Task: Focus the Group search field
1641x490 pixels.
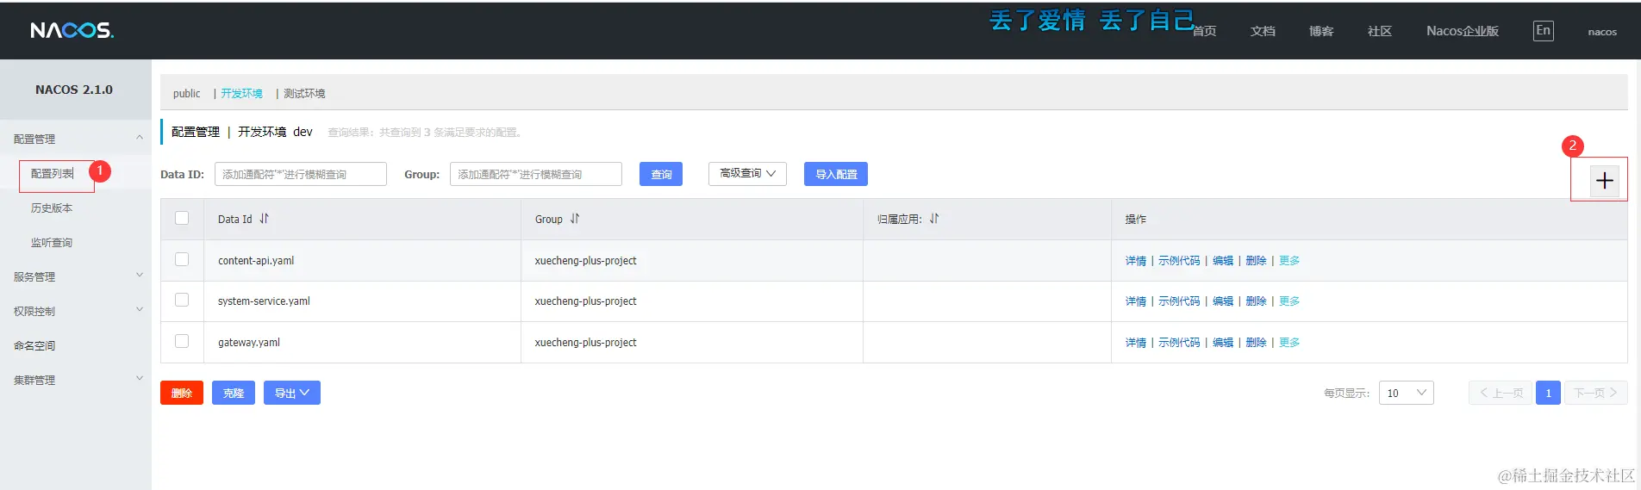Action: click(536, 174)
